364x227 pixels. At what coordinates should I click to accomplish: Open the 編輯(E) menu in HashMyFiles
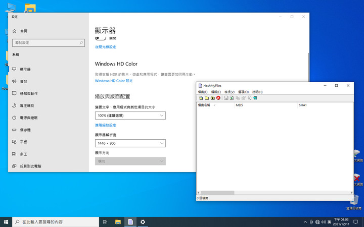216,92
